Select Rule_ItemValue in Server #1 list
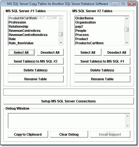The height and width of the screenshot is (147, 139). click(x=33, y=43)
